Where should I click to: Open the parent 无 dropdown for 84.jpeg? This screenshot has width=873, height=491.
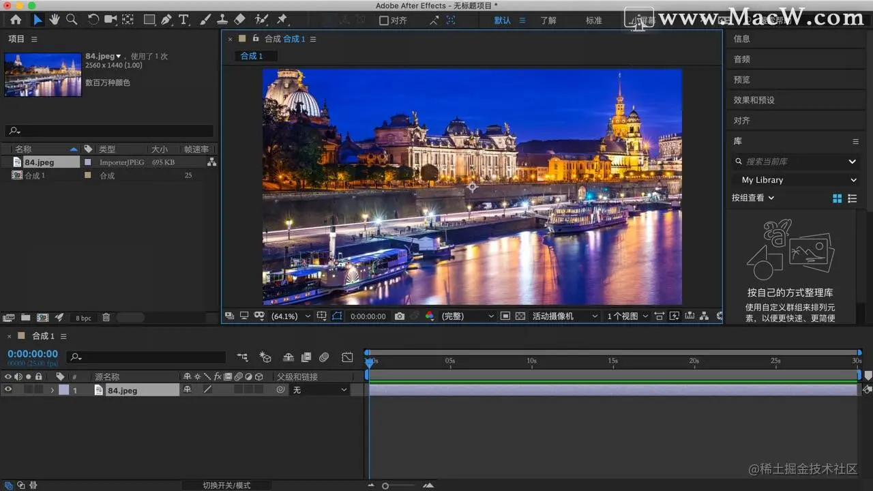click(x=320, y=390)
